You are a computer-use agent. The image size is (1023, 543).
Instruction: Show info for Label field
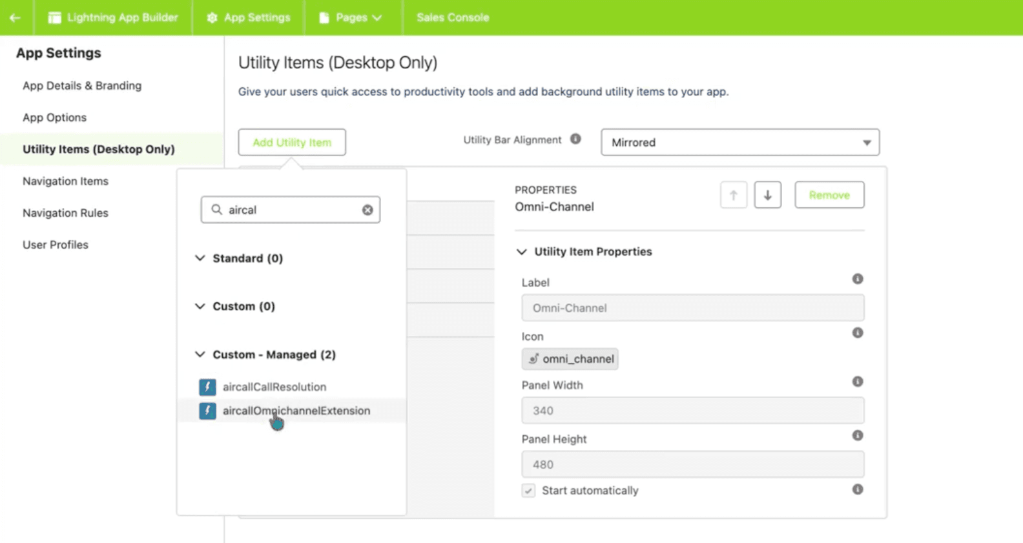[x=858, y=279]
